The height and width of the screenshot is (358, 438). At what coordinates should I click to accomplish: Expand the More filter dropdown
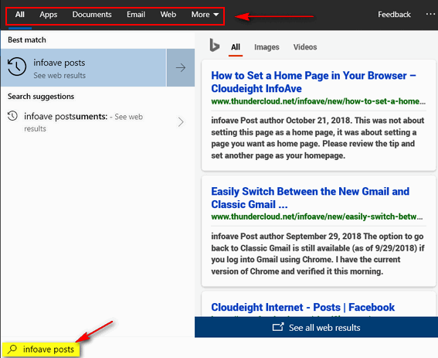205,15
